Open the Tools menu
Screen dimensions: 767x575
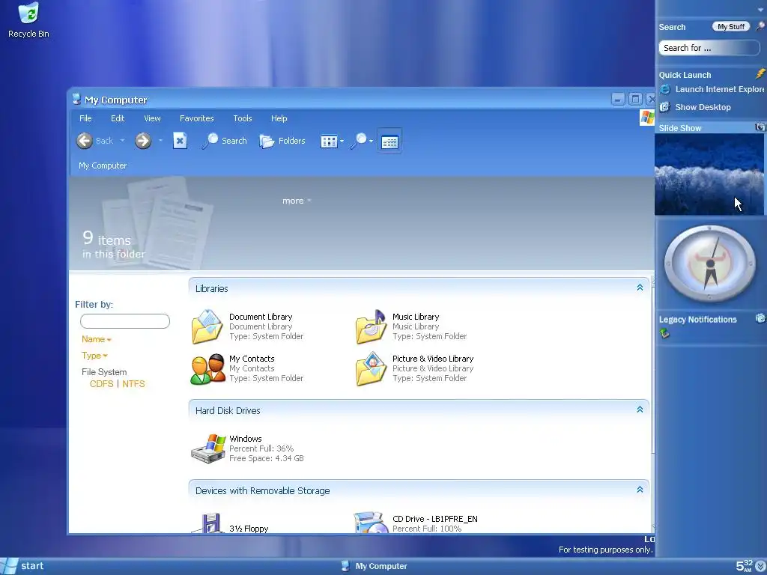243,118
